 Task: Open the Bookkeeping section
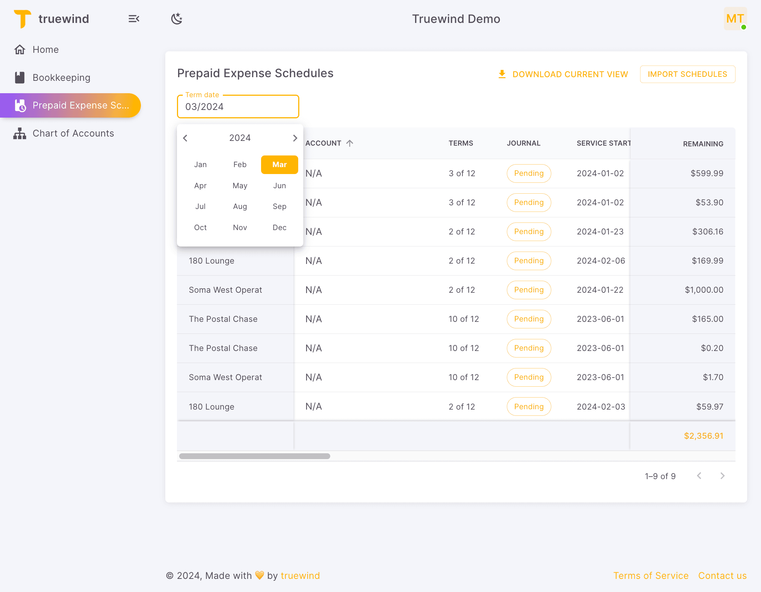pyautogui.click(x=62, y=77)
